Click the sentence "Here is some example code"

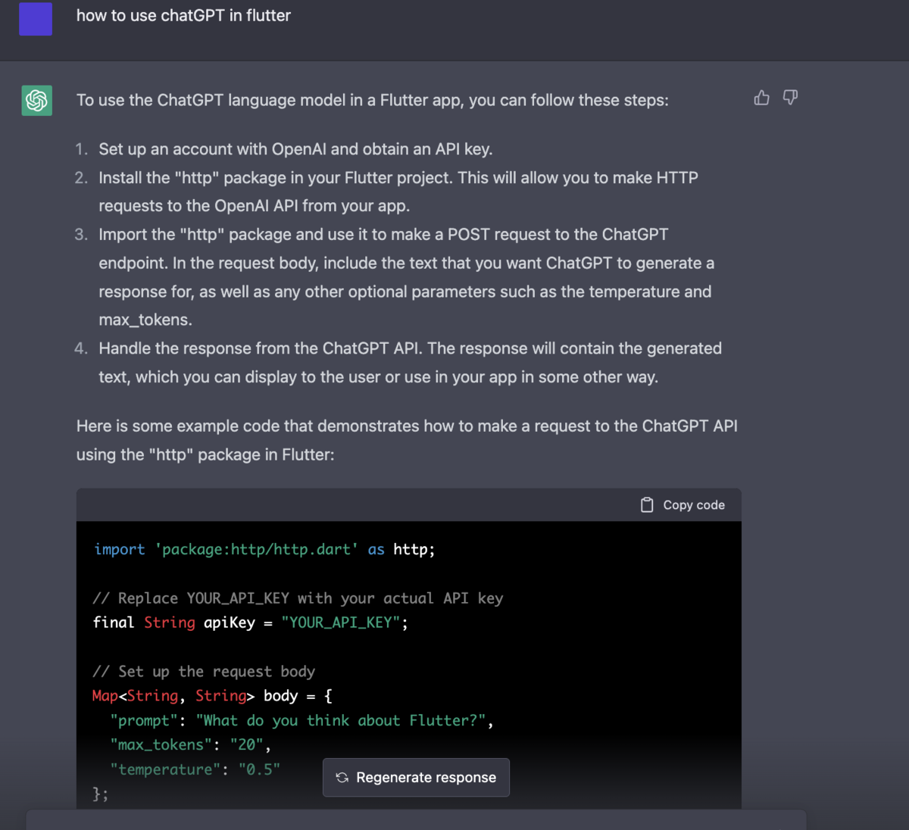[407, 441]
